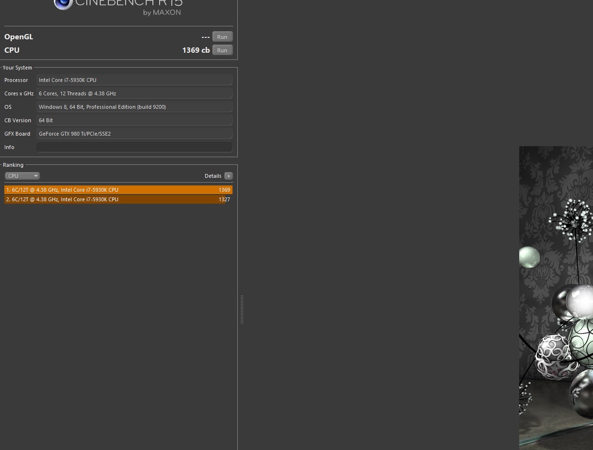The width and height of the screenshot is (593, 450).
Task: Click the GFX Board GeForce GTX 980 Ti field
Action: [134, 134]
